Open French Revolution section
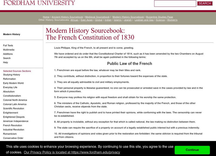The image size is (216, 156). [12, 125]
